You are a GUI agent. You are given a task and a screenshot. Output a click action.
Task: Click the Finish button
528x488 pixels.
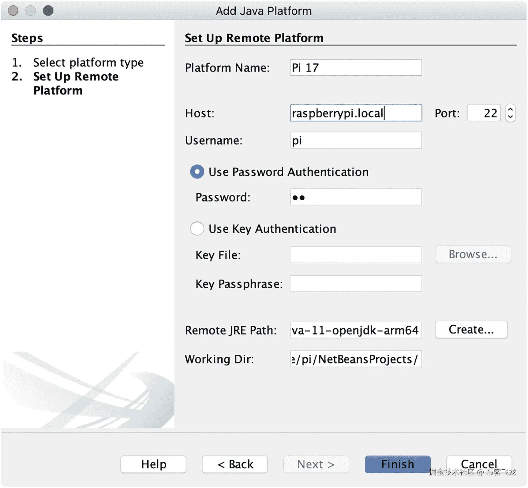[397, 464]
